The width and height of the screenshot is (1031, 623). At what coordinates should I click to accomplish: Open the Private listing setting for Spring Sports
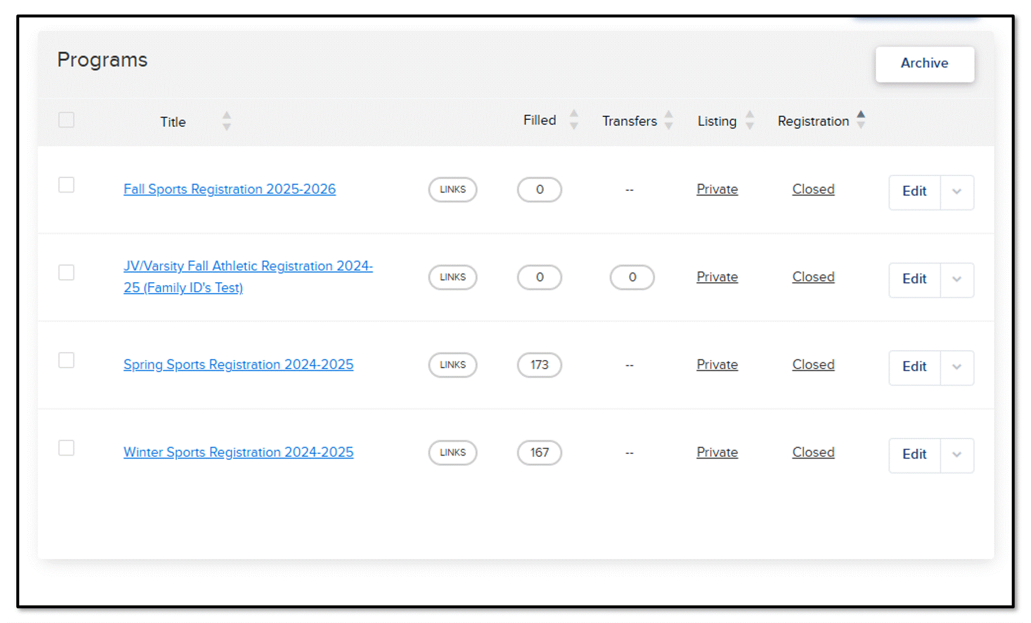(x=717, y=365)
